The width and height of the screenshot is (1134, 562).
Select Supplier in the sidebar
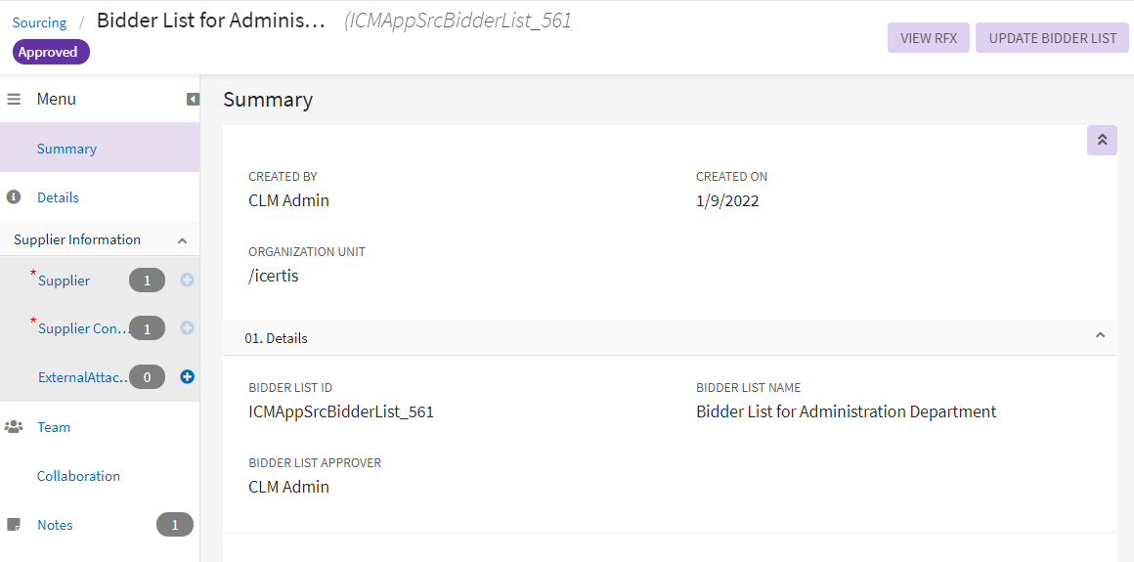click(x=64, y=281)
